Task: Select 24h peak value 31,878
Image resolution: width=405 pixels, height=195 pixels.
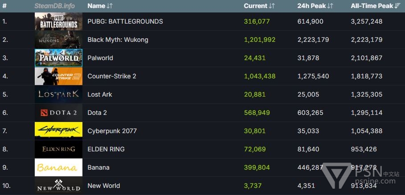Action: [x=308, y=58]
